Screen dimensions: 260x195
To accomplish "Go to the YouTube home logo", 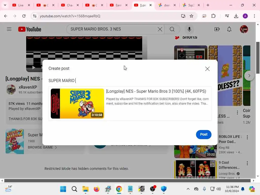I will pyautogui.click(x=30, y=29).
